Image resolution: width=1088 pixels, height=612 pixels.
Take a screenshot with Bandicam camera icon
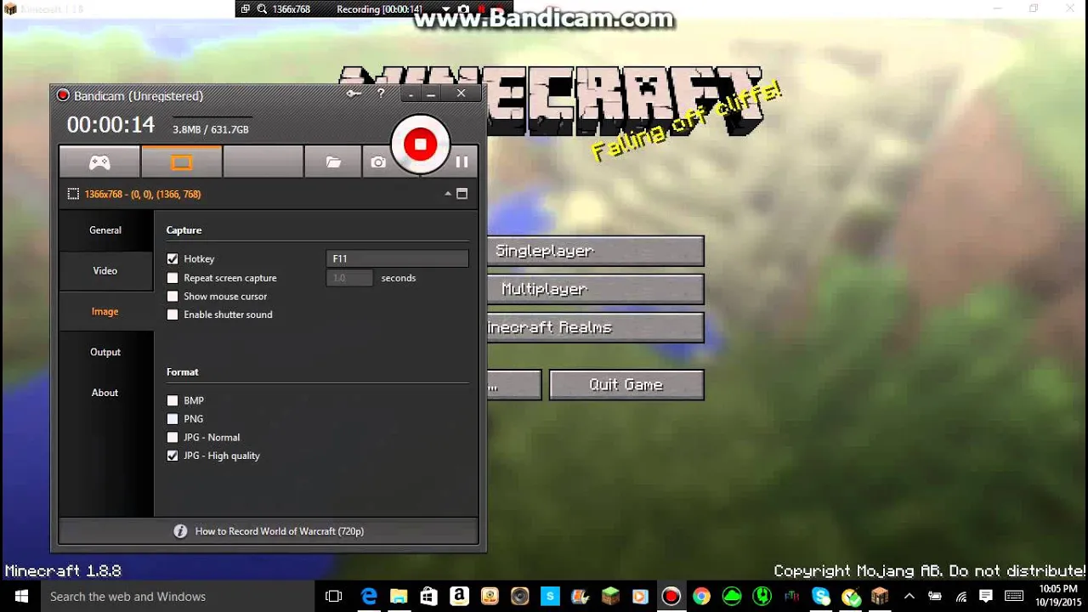point(378,161)
